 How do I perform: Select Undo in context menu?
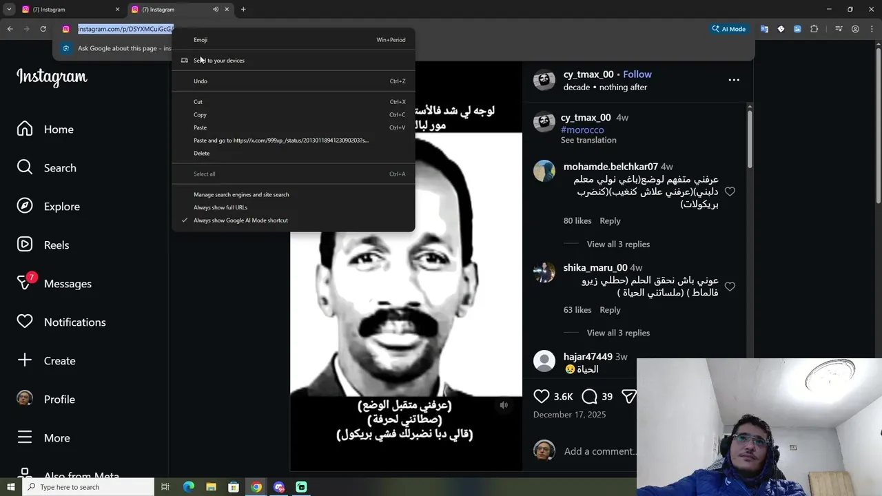293,81
